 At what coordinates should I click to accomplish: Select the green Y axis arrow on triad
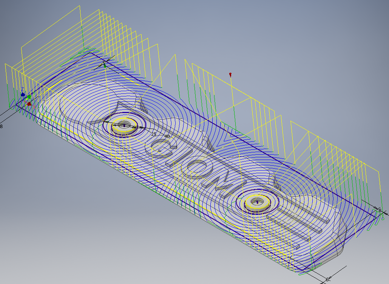[x=29, y=97]
